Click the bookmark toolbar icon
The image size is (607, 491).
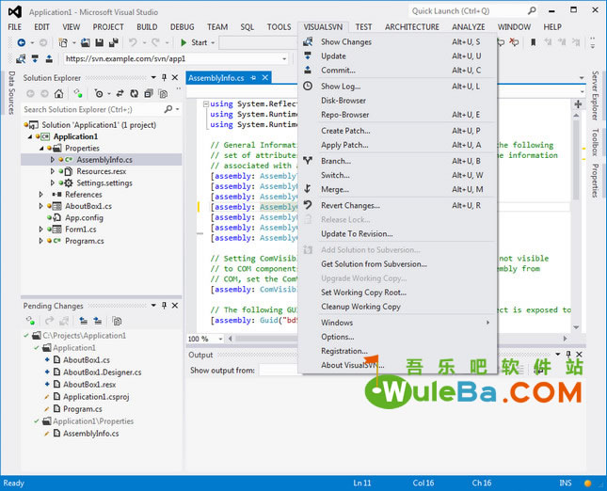533,42
